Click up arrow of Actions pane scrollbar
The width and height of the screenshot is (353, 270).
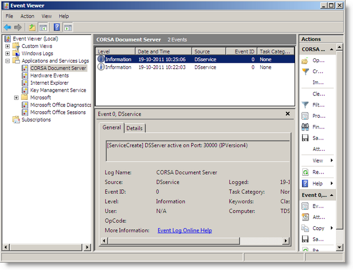coord(339,47)
